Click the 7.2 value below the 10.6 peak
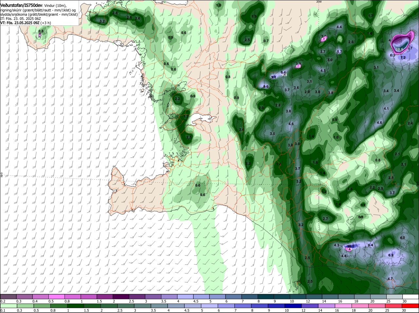The height and width of the screenshot is (313, 419). (x=403, y=58)
